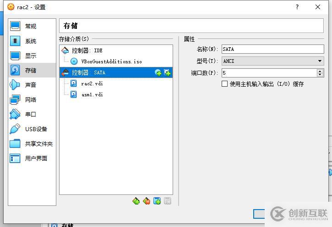Open the 串口 (Serial ports) settings page
This screenshot has height=227, width=332.
(32, 114)
